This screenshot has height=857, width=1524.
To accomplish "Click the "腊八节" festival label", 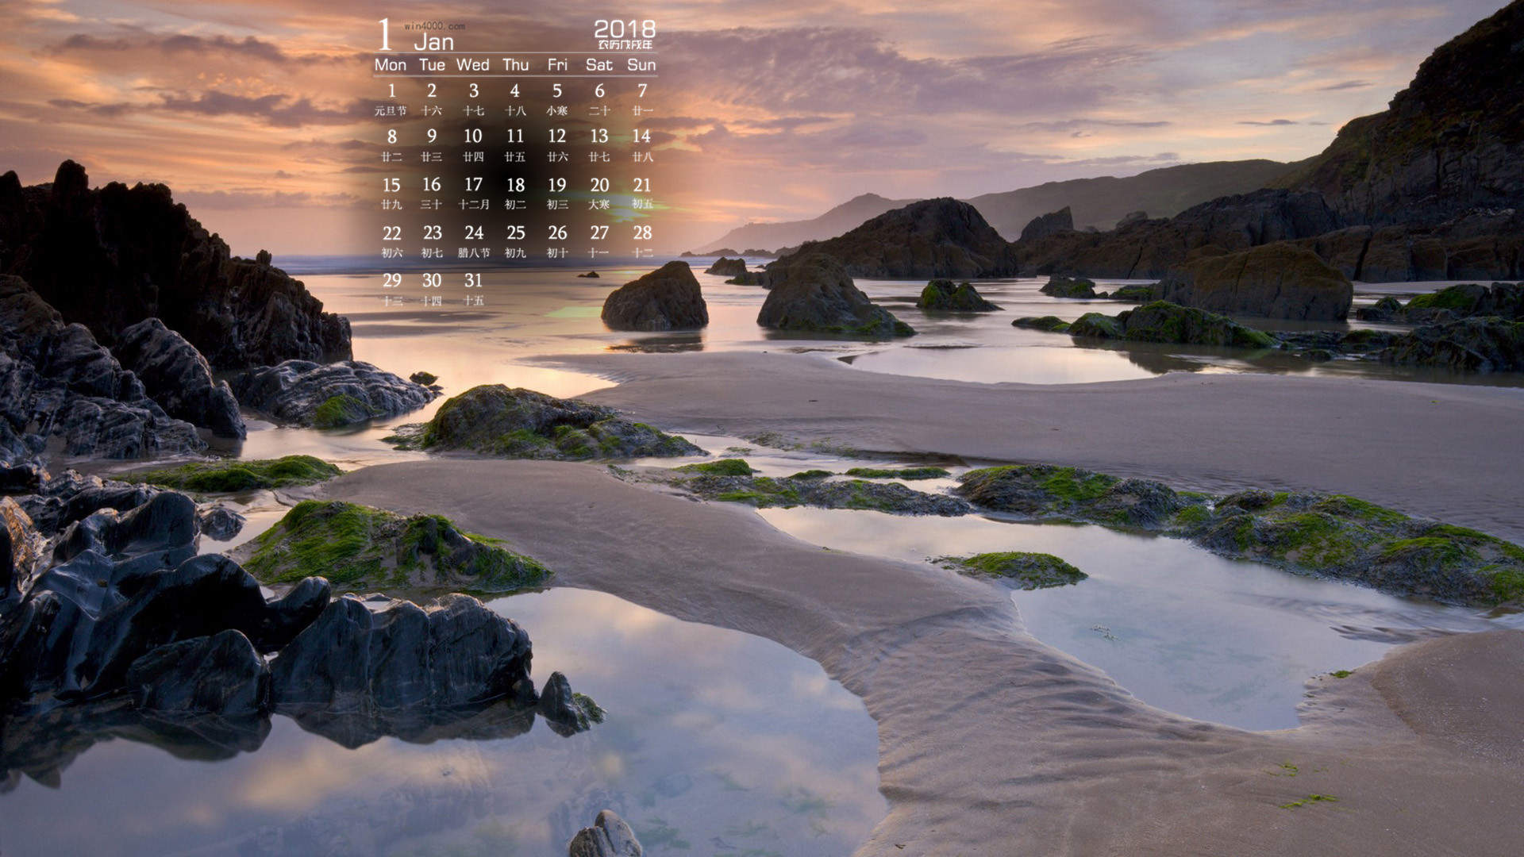I will pos(474,253).
